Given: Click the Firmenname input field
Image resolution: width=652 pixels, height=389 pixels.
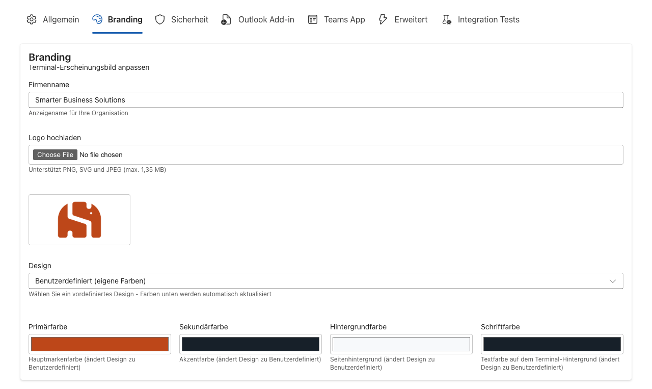Looking at the screenshot, I should point(326,100).
